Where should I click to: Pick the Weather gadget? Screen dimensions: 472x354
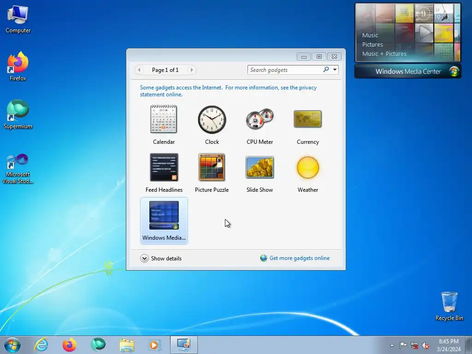tap(307, 173)
